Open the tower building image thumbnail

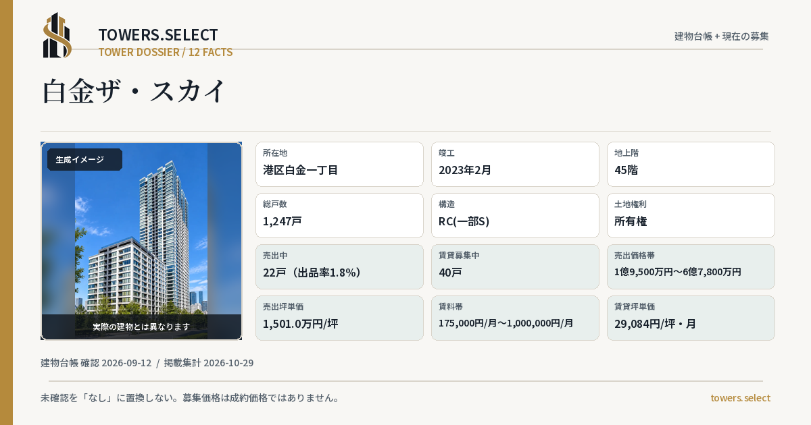pos(141,241)
